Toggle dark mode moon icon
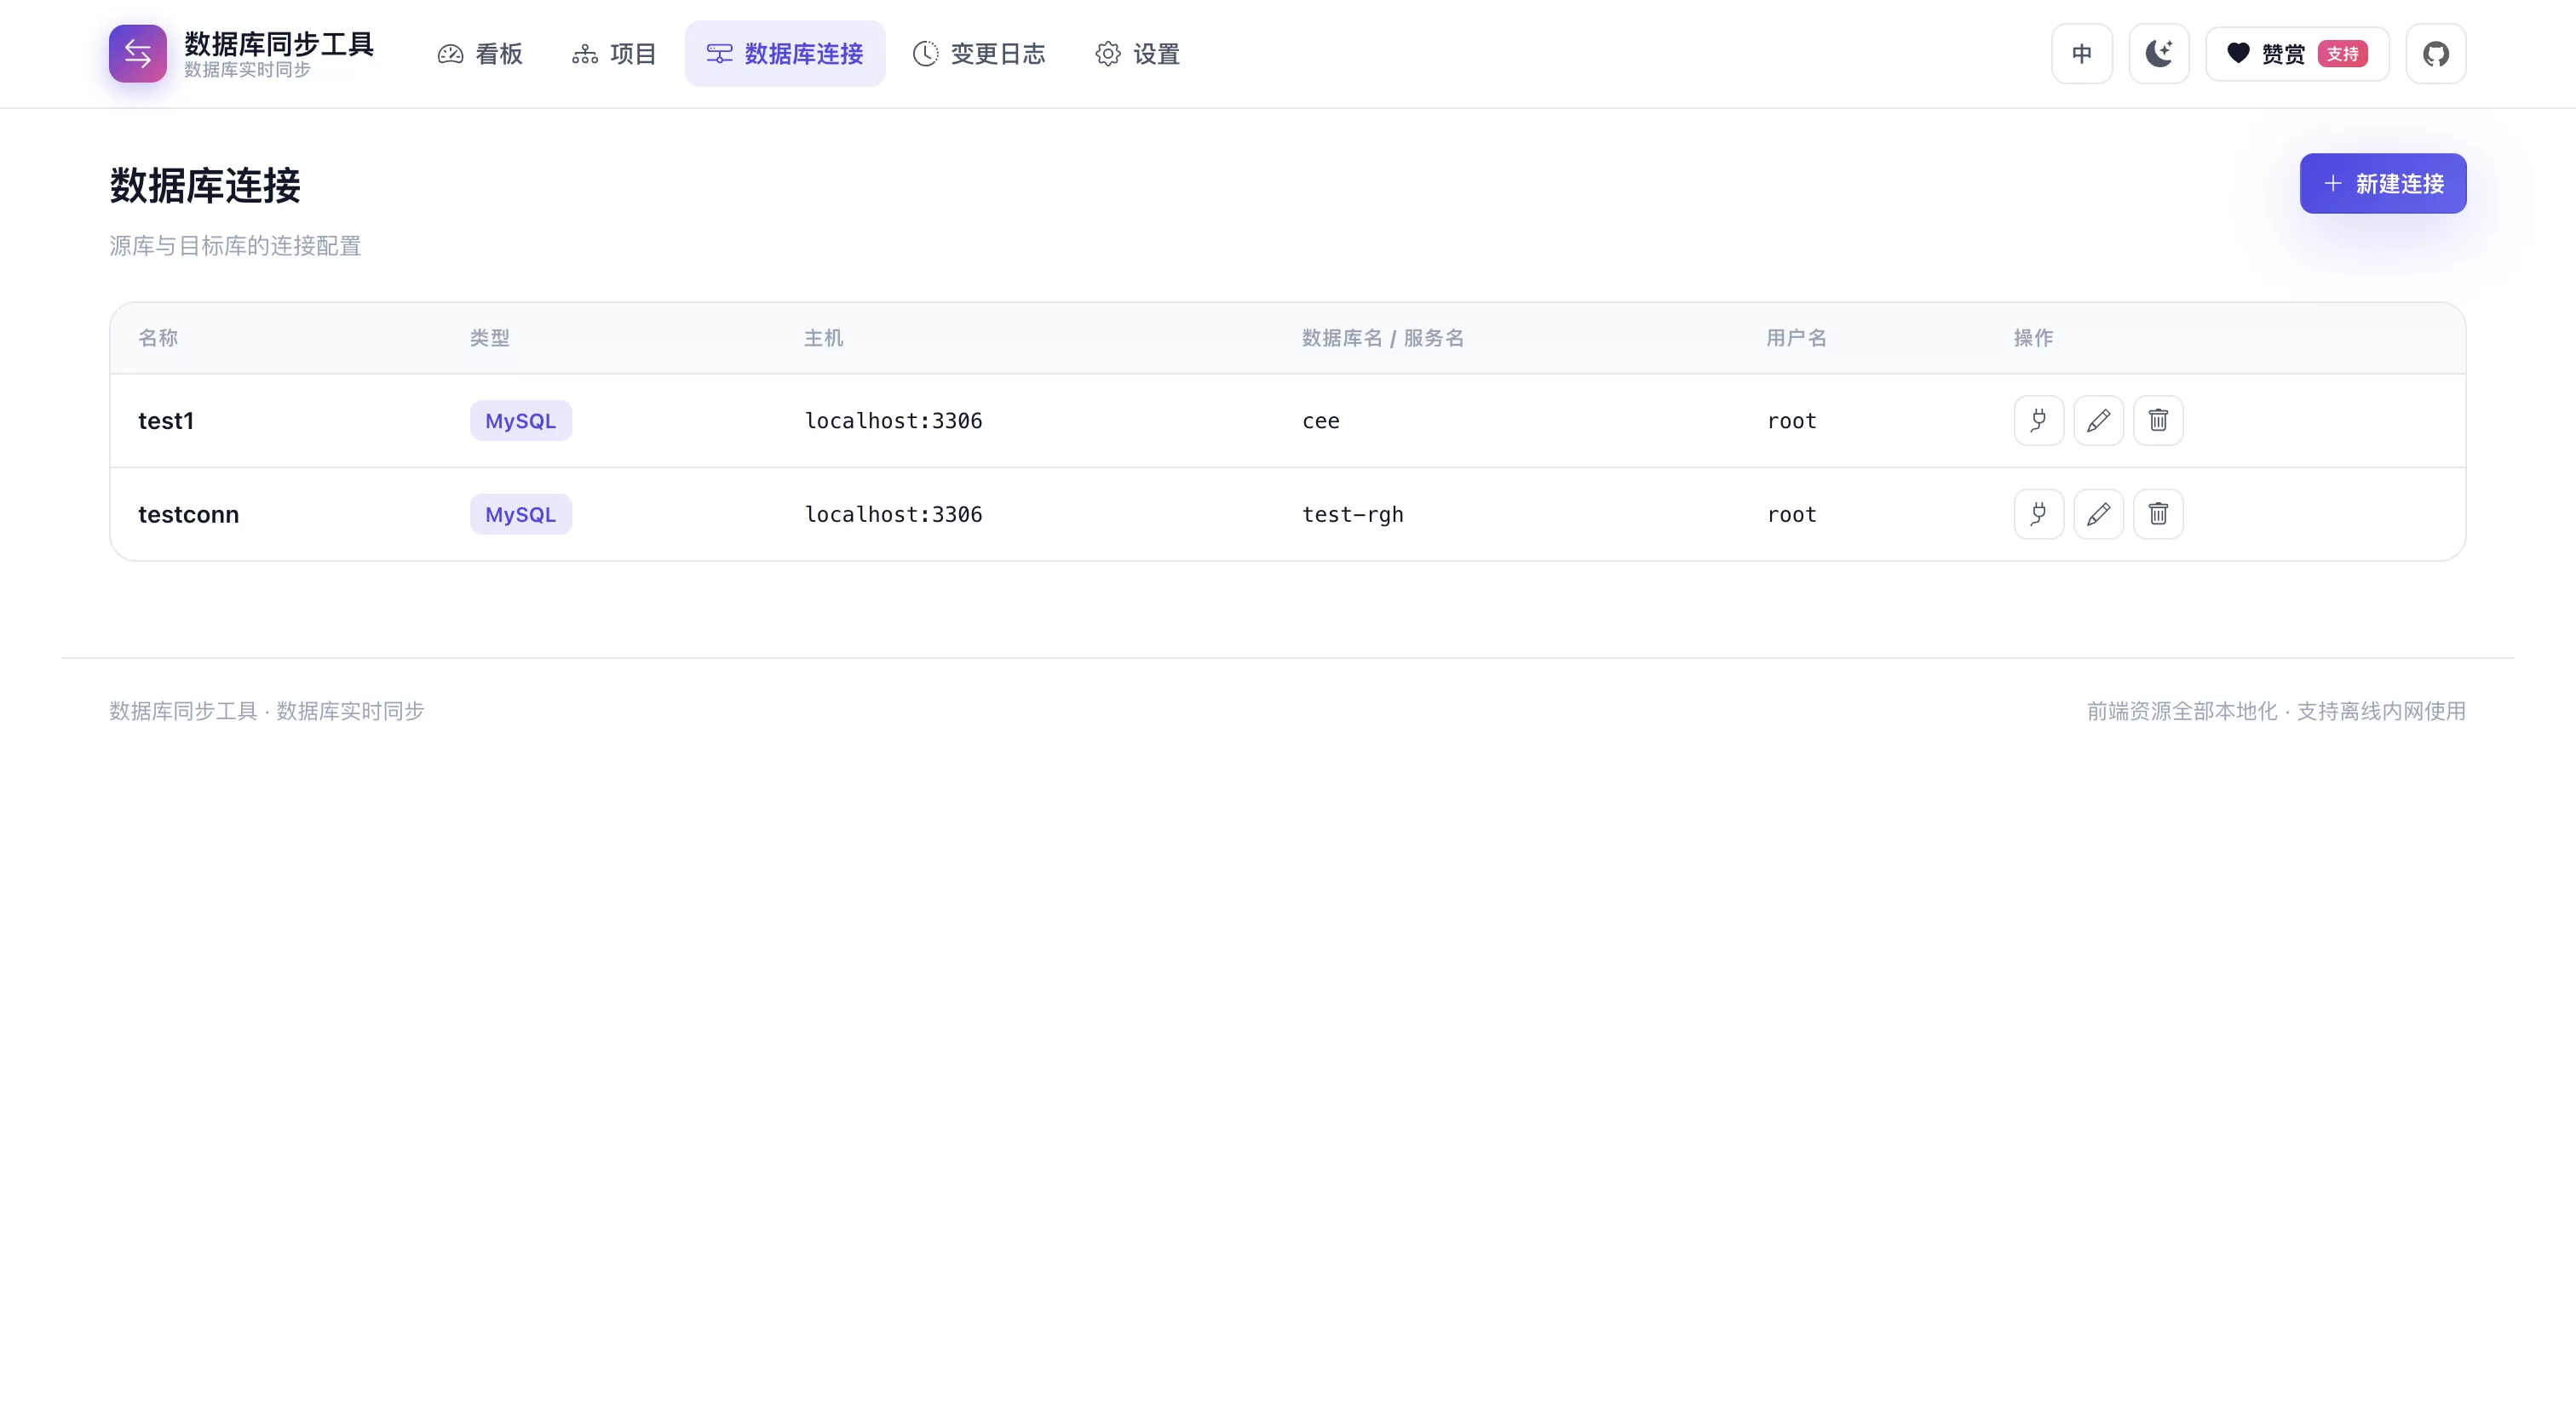Screen dimensions: 2576x1408 pyautogui.click(x=2159, y=54)
